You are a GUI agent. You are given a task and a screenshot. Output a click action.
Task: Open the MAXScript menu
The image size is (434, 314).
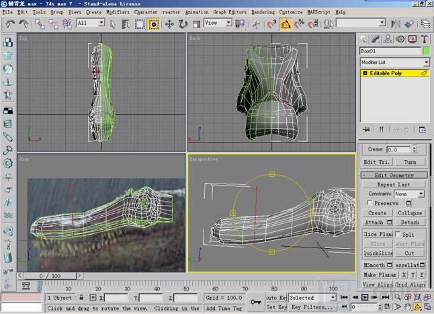click(318, 12)
